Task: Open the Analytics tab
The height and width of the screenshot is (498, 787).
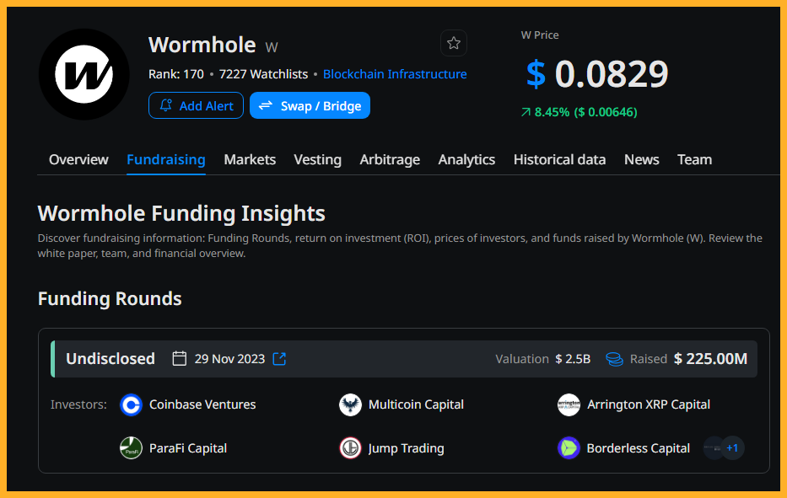Action: (x=466, y=159)
